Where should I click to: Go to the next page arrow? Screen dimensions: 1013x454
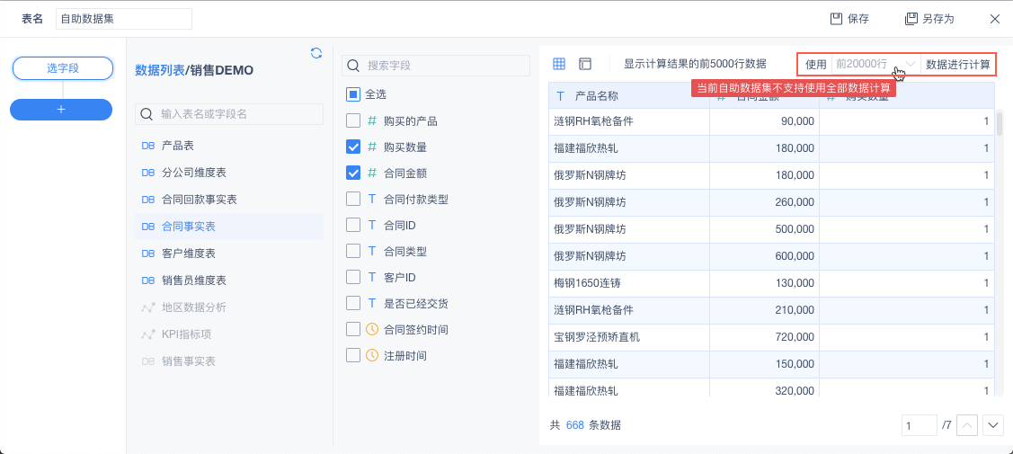tap(993, 425)
